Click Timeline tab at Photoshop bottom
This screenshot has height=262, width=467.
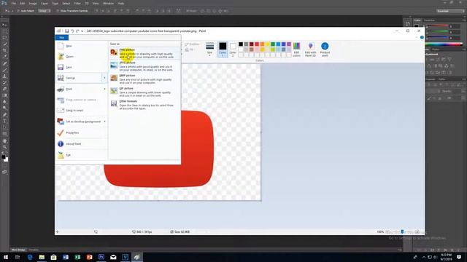click(34, 250)
